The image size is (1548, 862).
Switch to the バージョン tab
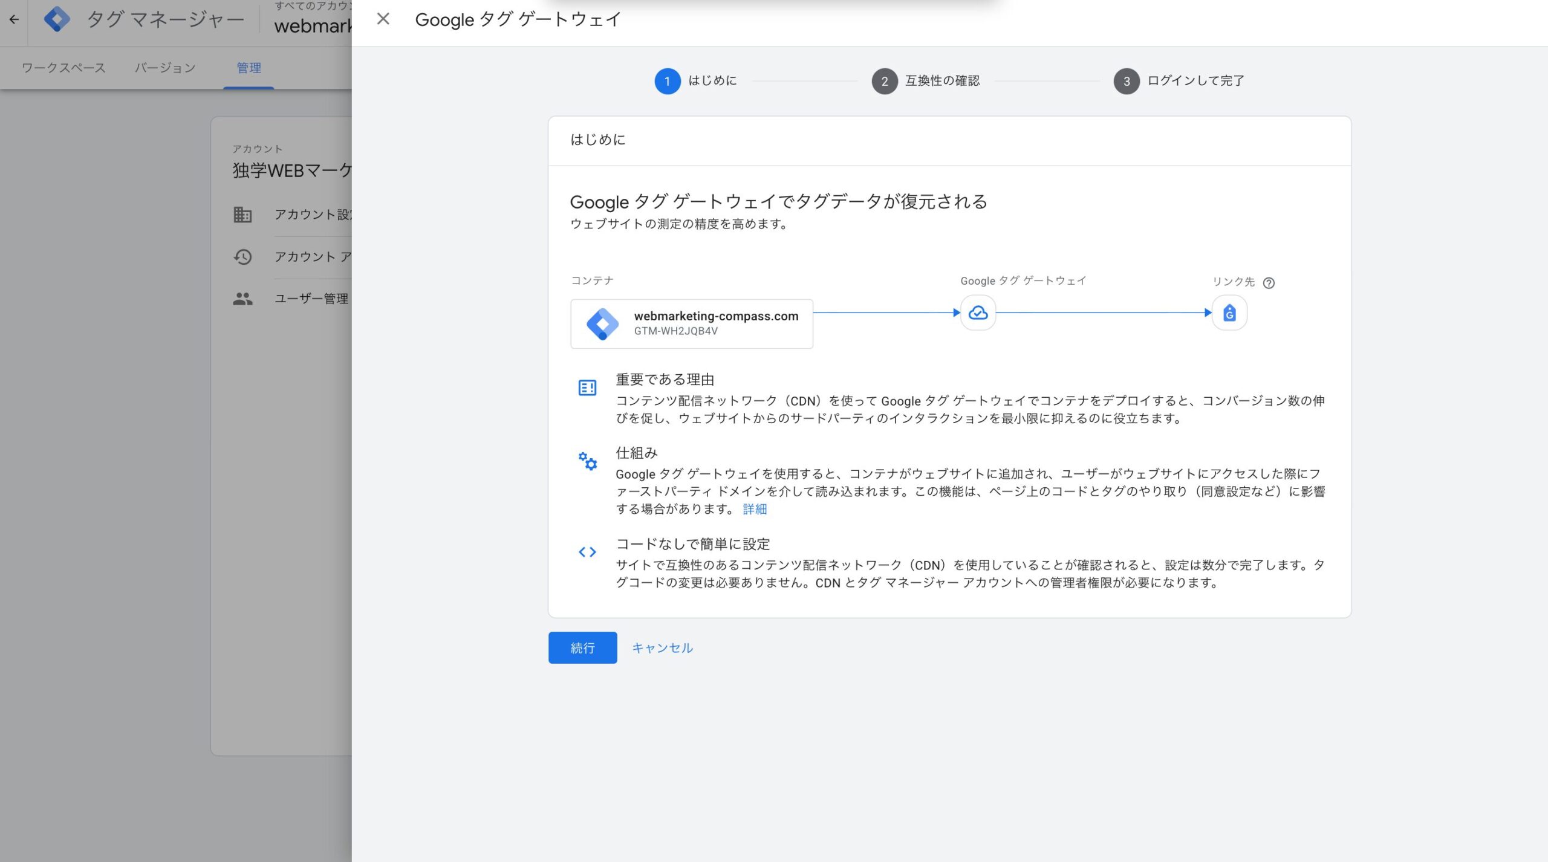click(165, 68)
